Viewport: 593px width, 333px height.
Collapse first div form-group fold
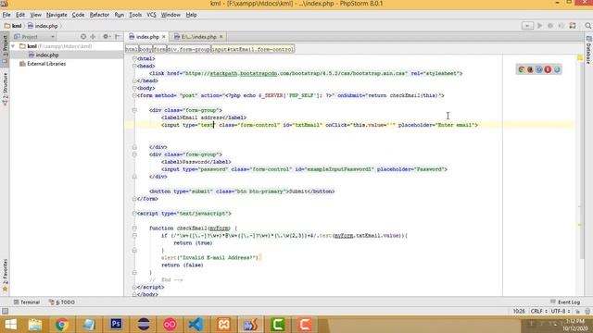pos(134,110)
